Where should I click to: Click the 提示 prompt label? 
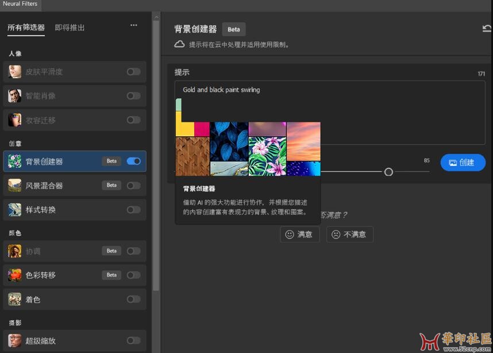182,72
